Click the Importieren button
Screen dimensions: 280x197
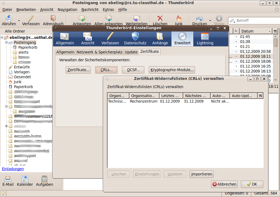point(202,174)
